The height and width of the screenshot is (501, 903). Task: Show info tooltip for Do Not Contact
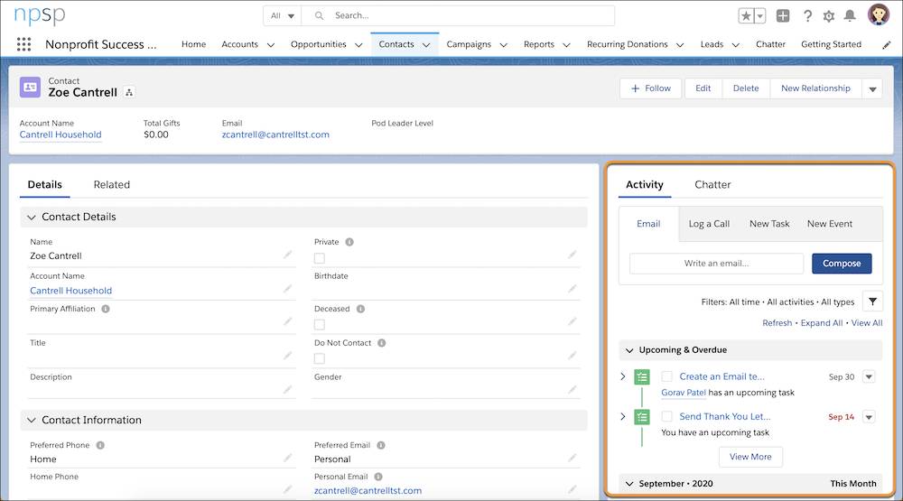(x=382, y=343)
